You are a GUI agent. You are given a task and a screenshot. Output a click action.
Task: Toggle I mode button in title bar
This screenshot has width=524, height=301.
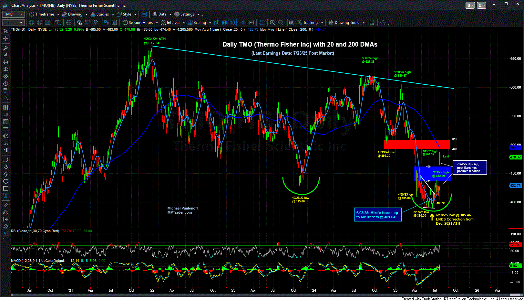pyautogui.click(x=481, y=5)
